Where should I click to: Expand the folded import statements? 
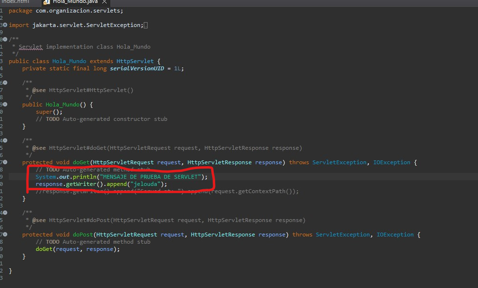point(5,25)
